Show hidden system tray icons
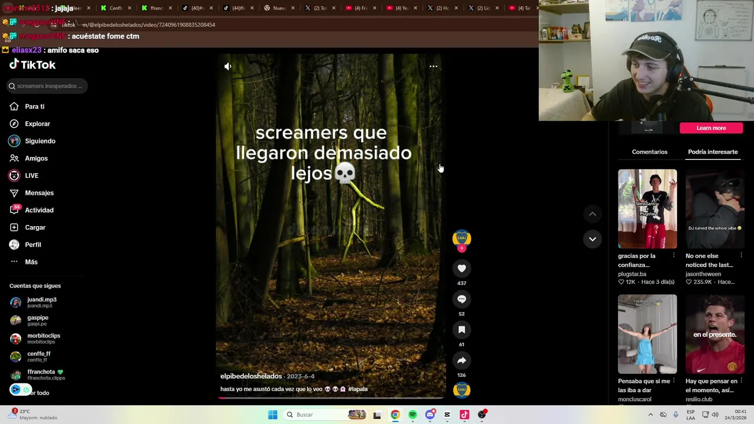This screenshot has width=754, height=424. tap(650, 415)
